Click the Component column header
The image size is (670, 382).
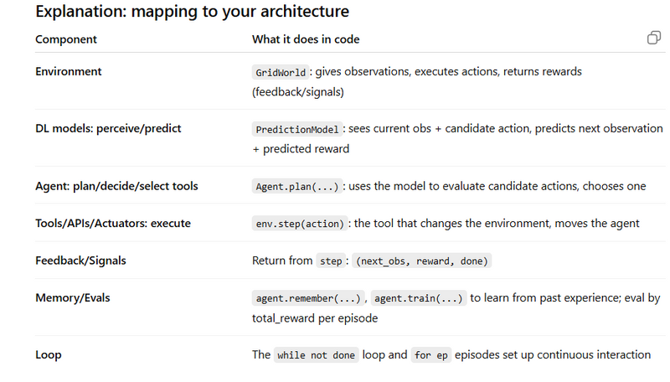pyautogui.click(x=66, y=39)
